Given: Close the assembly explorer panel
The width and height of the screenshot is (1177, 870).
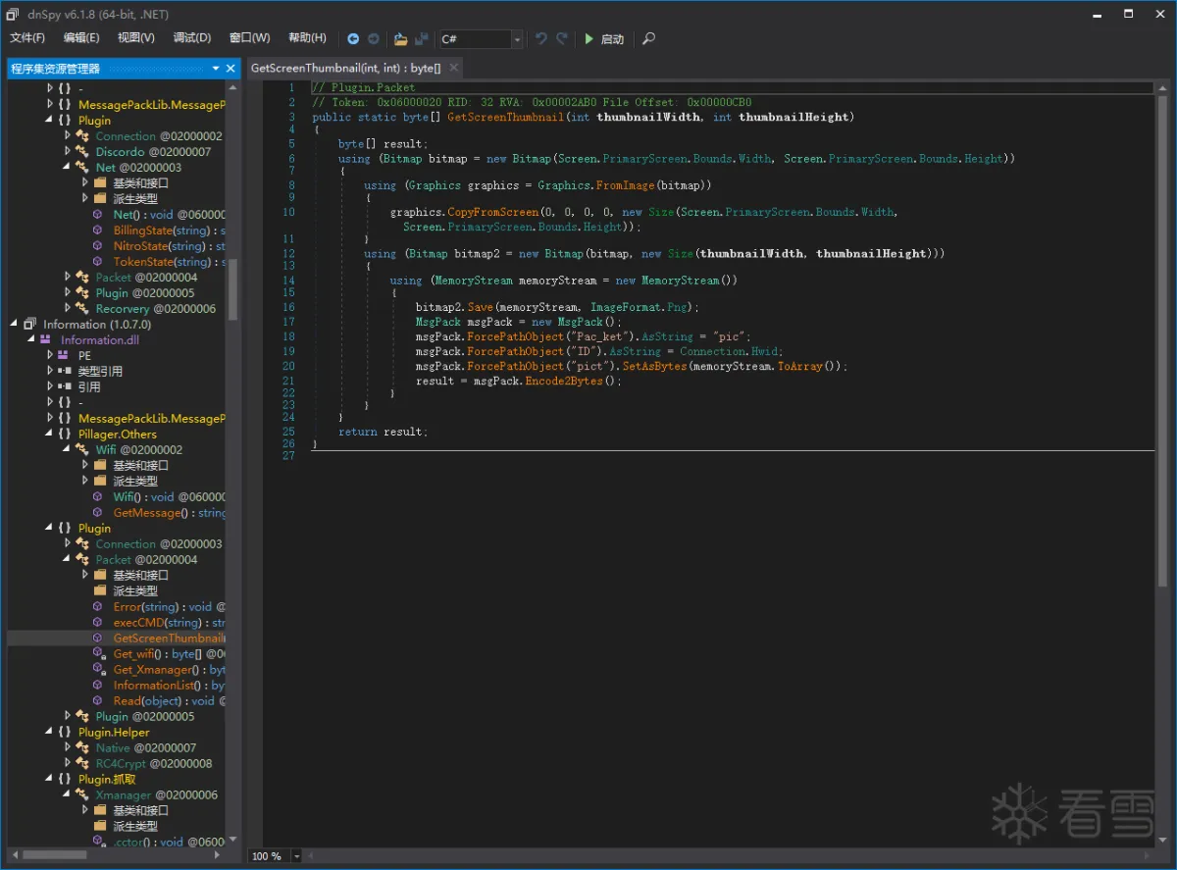Looking at the screenshot, I should tap(231, 69).
